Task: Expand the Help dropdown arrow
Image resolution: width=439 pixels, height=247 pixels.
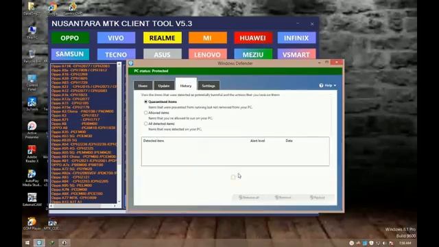Action: [x=335, y=85]
